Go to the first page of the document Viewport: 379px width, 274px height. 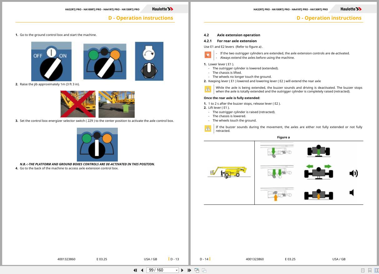tap(135, 270)
